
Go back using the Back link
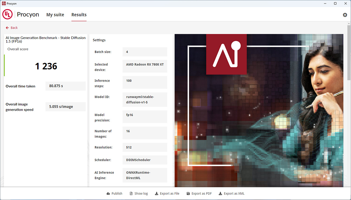coord(12,28)
